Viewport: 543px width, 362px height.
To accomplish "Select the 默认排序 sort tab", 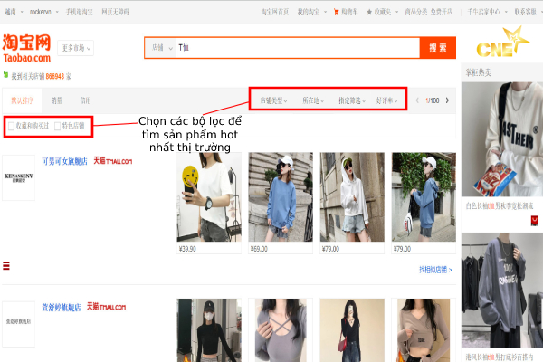I will (22, 100).
